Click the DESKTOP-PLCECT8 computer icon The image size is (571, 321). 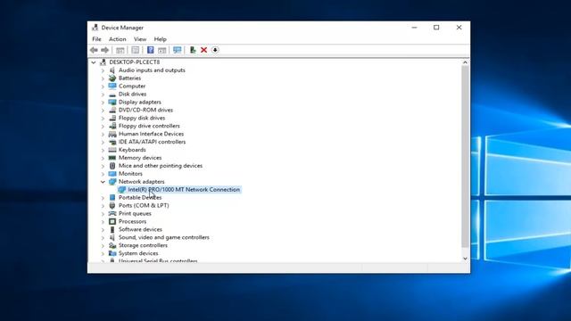tap(103, 62)
